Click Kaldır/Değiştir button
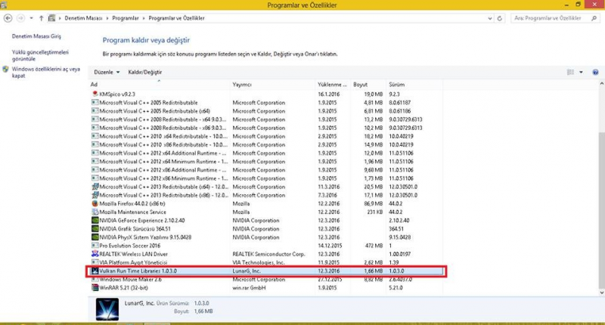 [145, 72]
